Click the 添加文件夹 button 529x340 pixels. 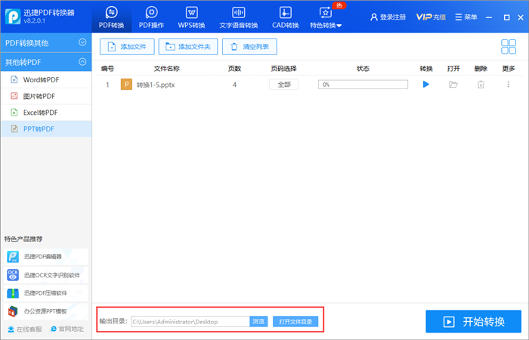point(188,47)
